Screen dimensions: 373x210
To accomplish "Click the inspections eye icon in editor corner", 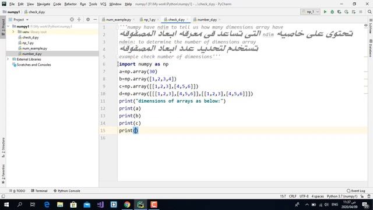I will (x=365, y=25).
